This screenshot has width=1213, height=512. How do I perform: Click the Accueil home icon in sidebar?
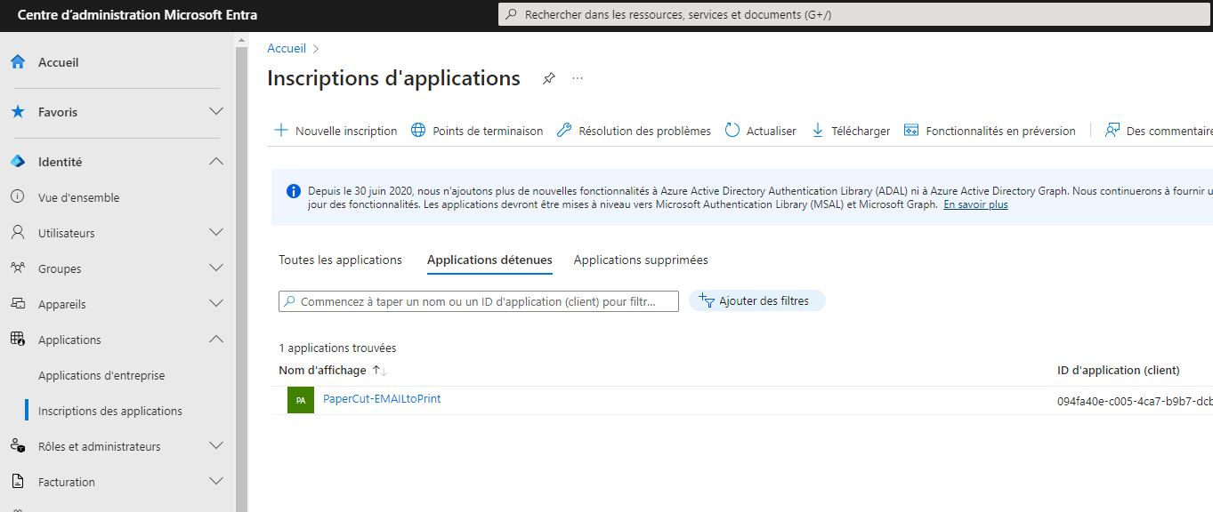pos(18,62)
